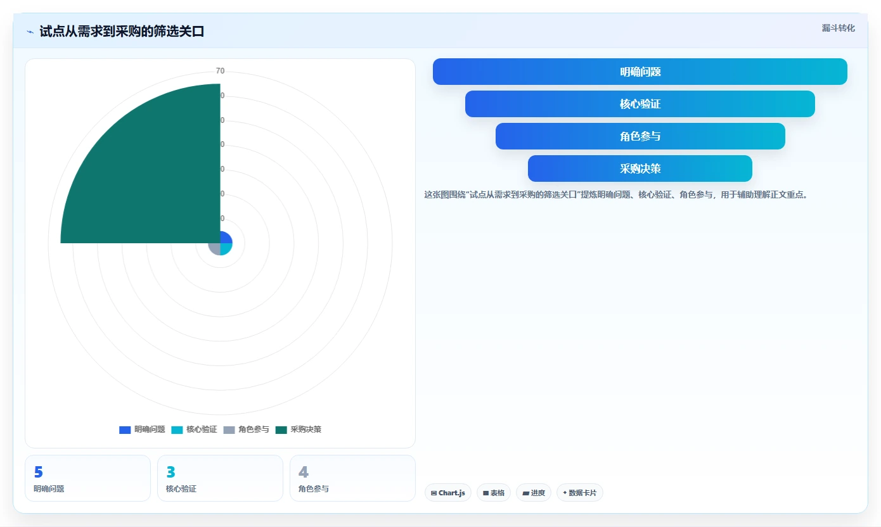The width and height of the screenshot is (881, 527).
Task: Toggle 角色参与 legend item in chart
Action: tap(246, 429)
